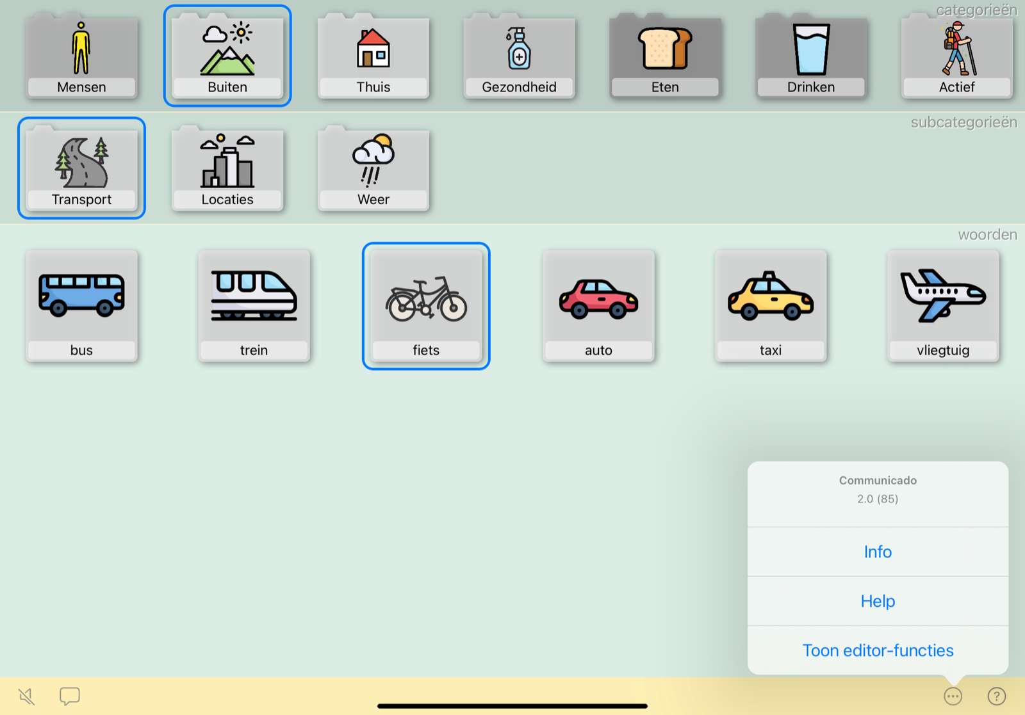Tap the Eten bread category
1025x715 pixels.
665,57
